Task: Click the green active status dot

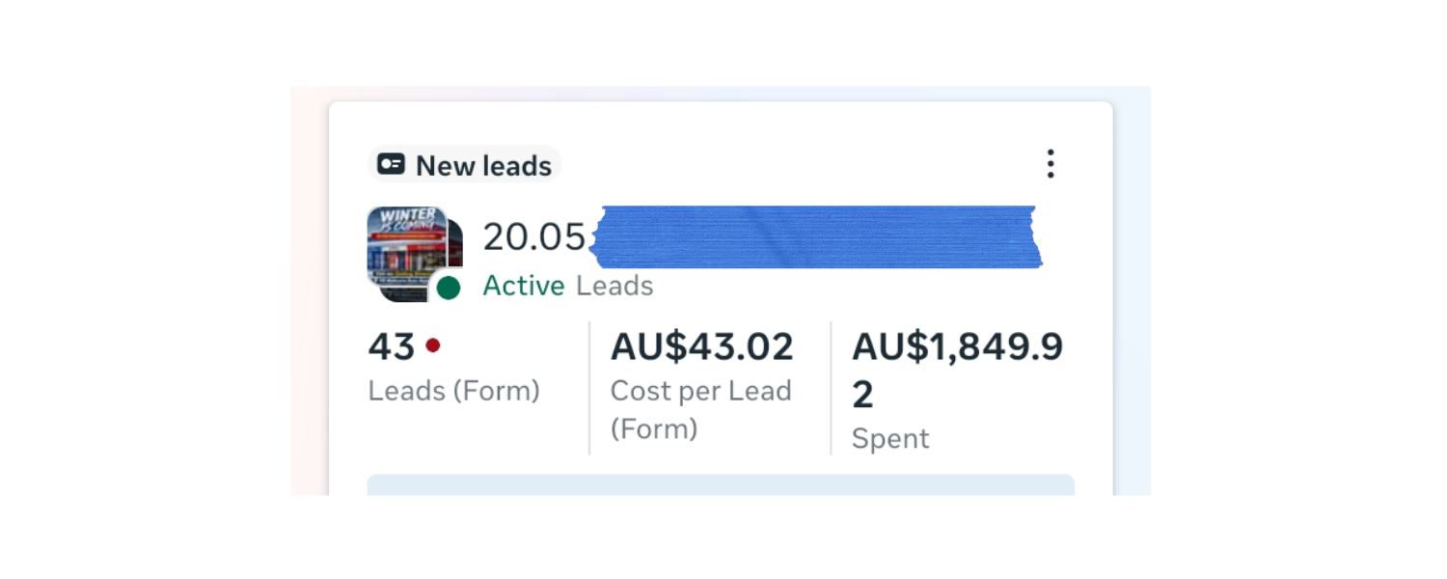Action: [448, 288]
